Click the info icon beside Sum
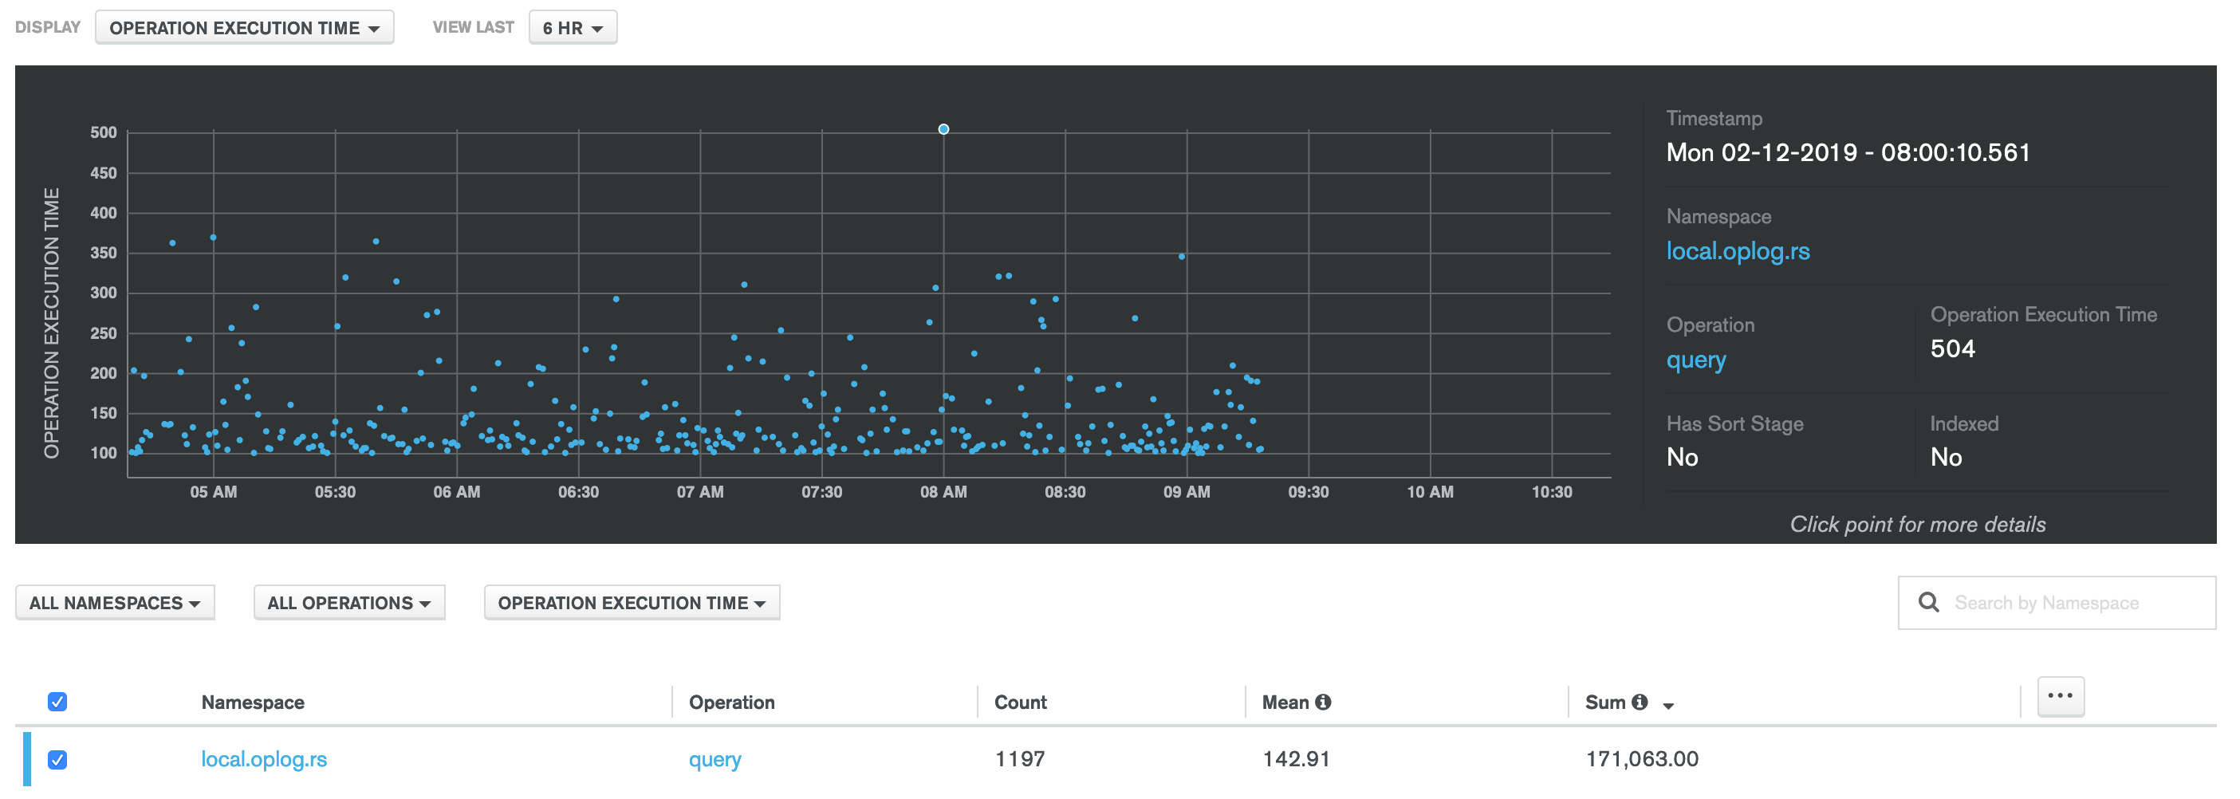Screen dimensions: 2240x799 point(1640,702)
